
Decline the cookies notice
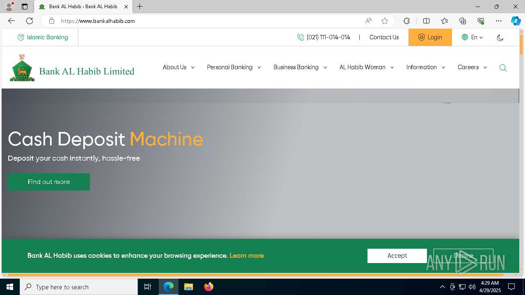pos(463,256)
